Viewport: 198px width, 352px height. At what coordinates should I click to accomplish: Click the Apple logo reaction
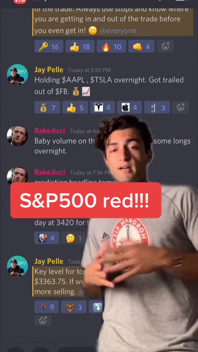130,107
